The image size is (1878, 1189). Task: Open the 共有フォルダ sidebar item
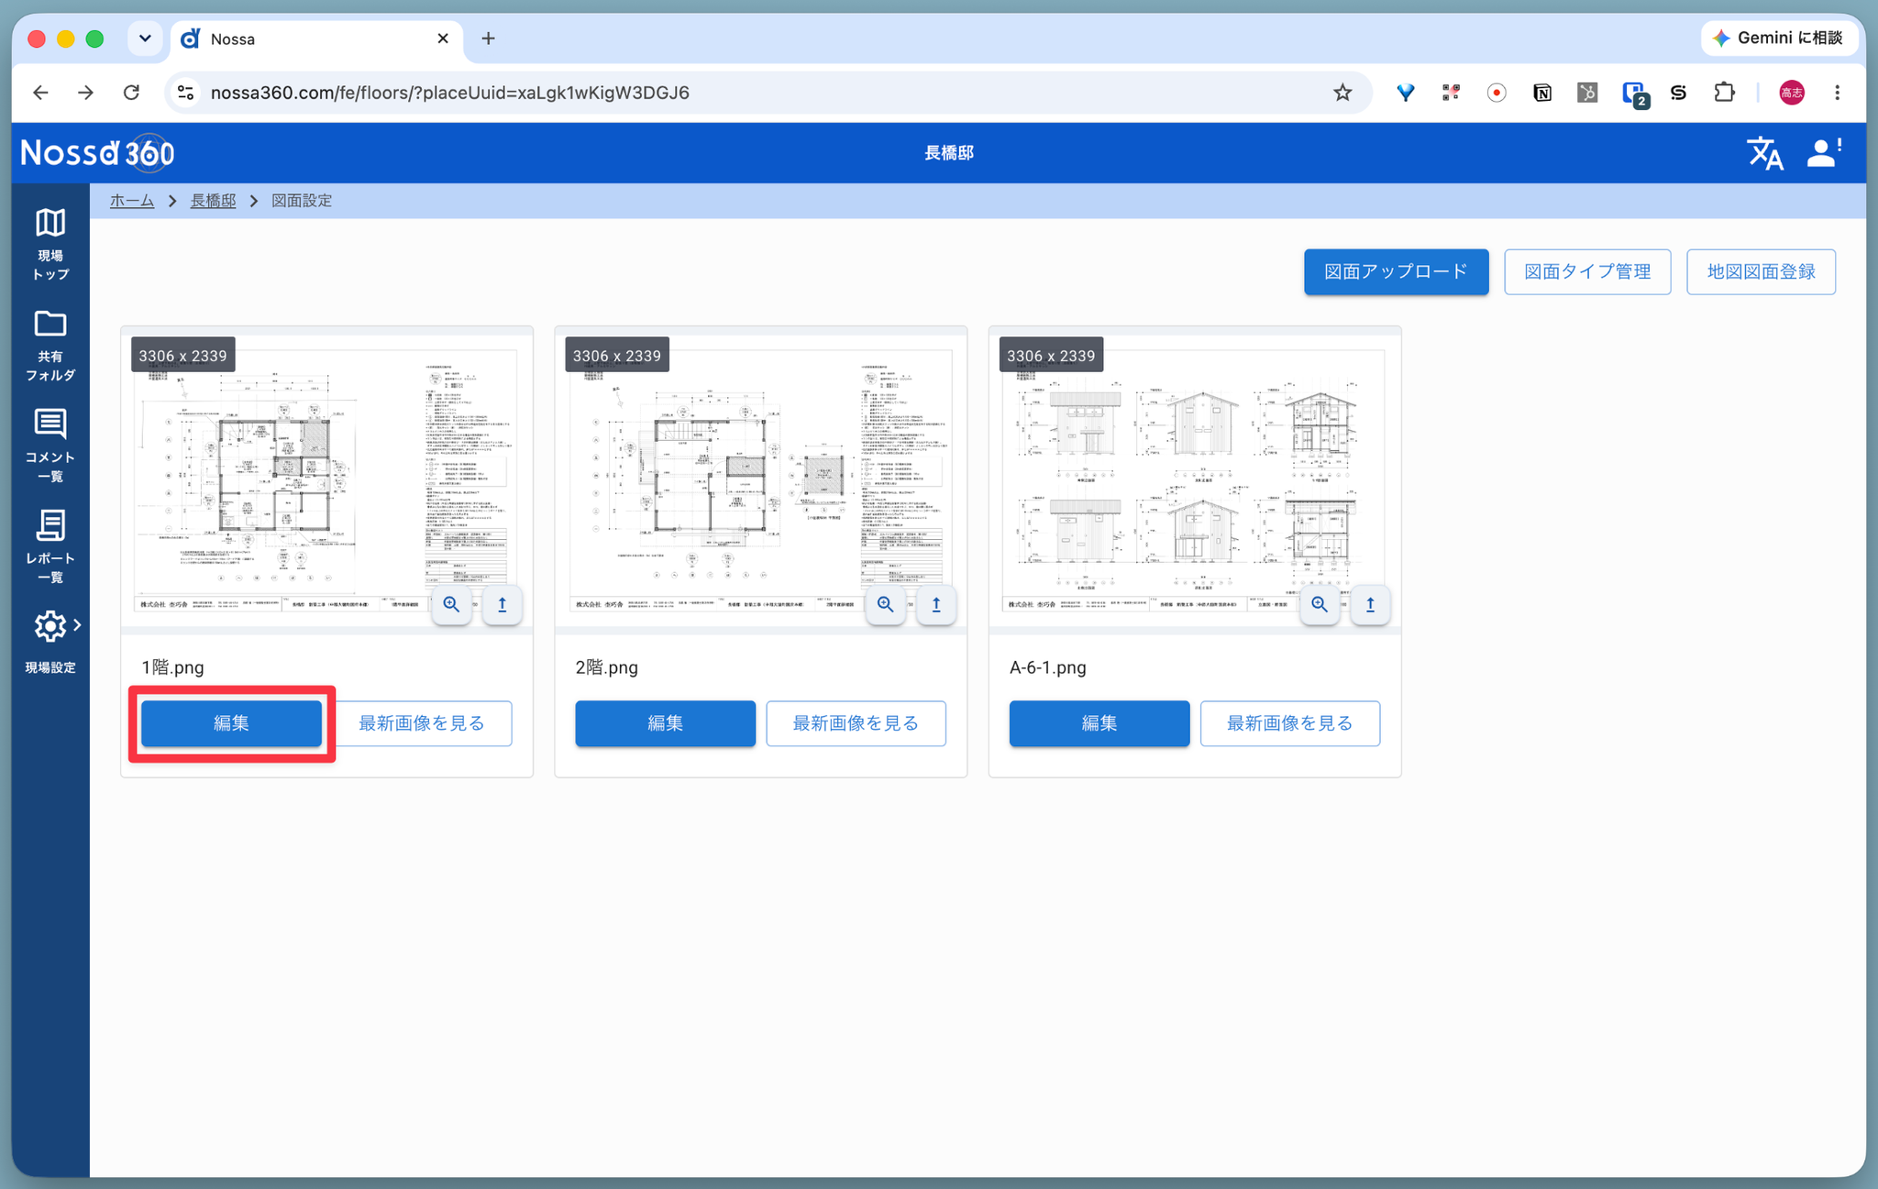click(50, 345)
